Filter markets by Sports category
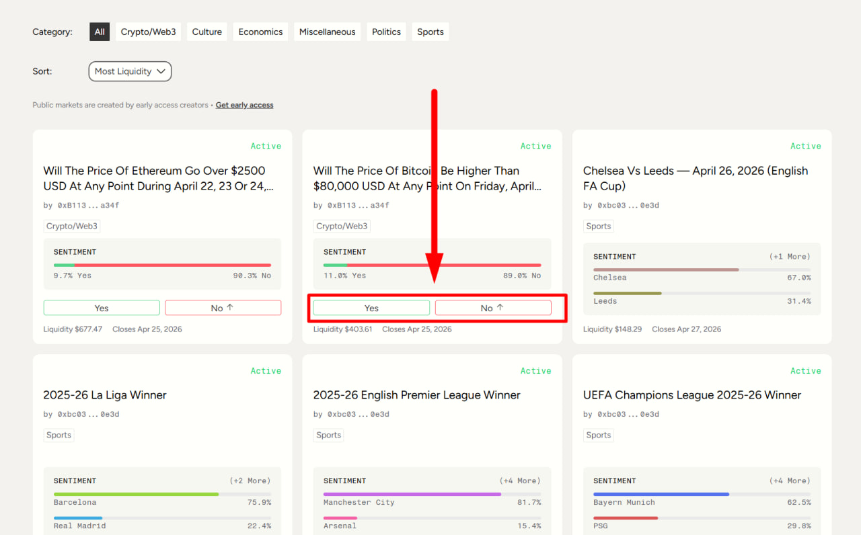The width and height of the screenshot is (861, 535). click(x=430, y=32)
